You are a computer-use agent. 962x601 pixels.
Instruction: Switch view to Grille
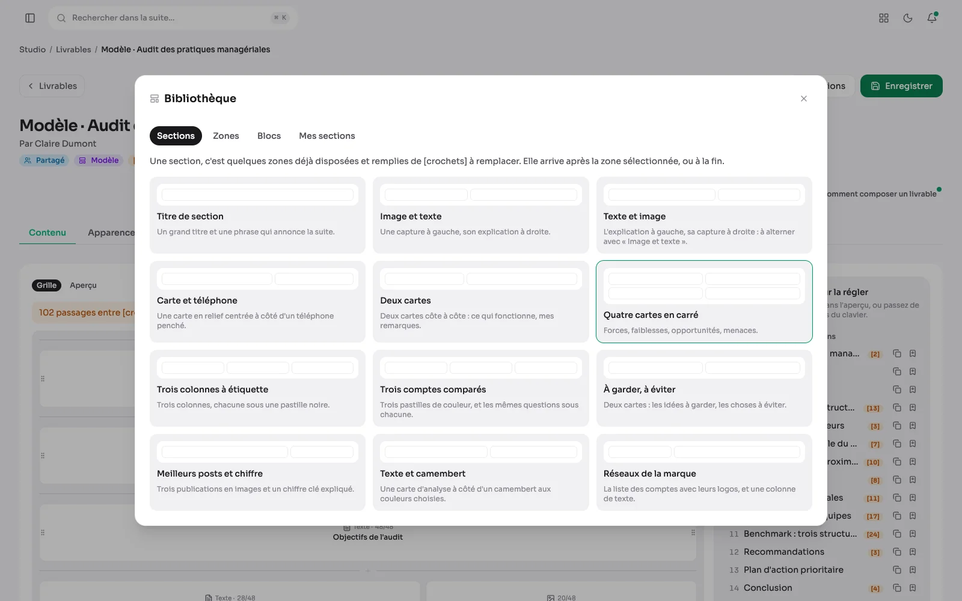[46, 285]
